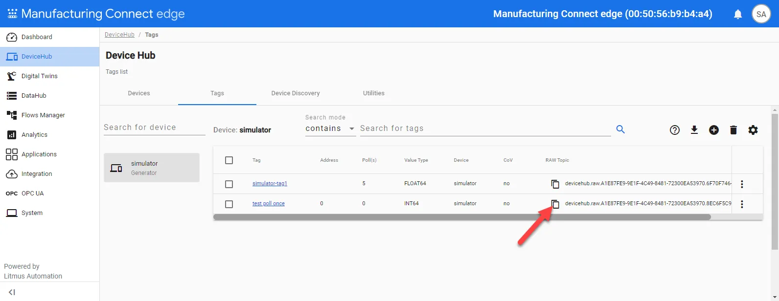Open DataHub in the sidebar
The width and height of the screenshot is (779, 301).
(49, 96)
